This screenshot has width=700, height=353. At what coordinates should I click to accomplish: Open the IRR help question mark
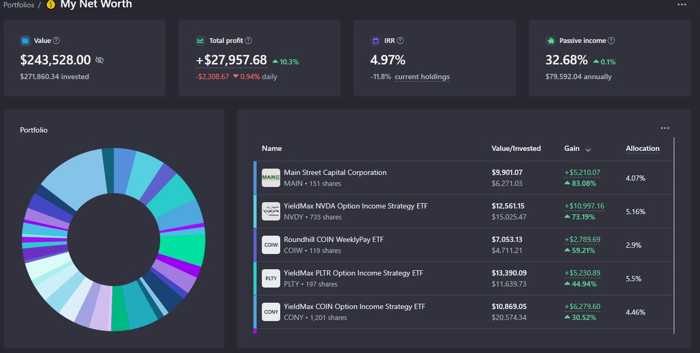(401, 41)
